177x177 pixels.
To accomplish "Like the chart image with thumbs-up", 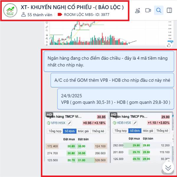I will tap(169, 45).
